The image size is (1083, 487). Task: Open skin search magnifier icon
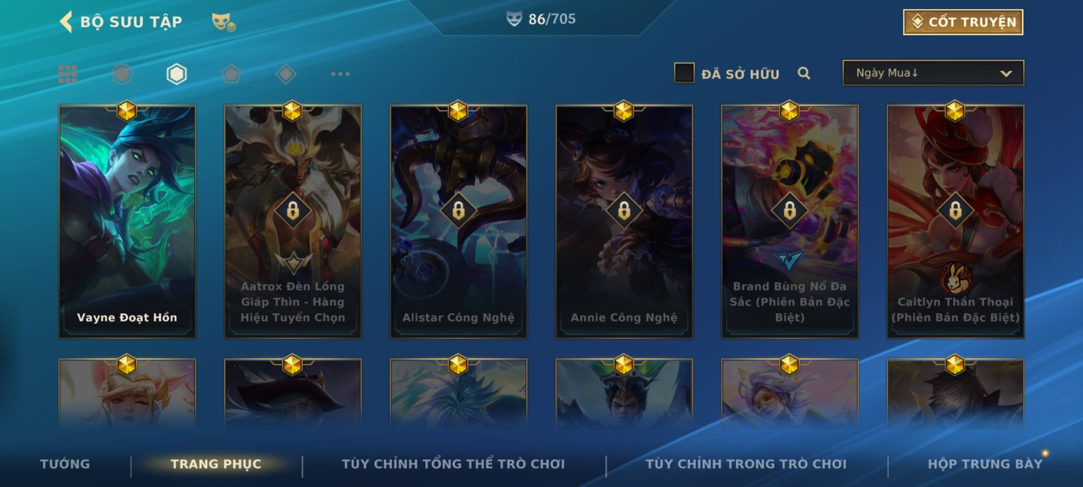(804, 73)
